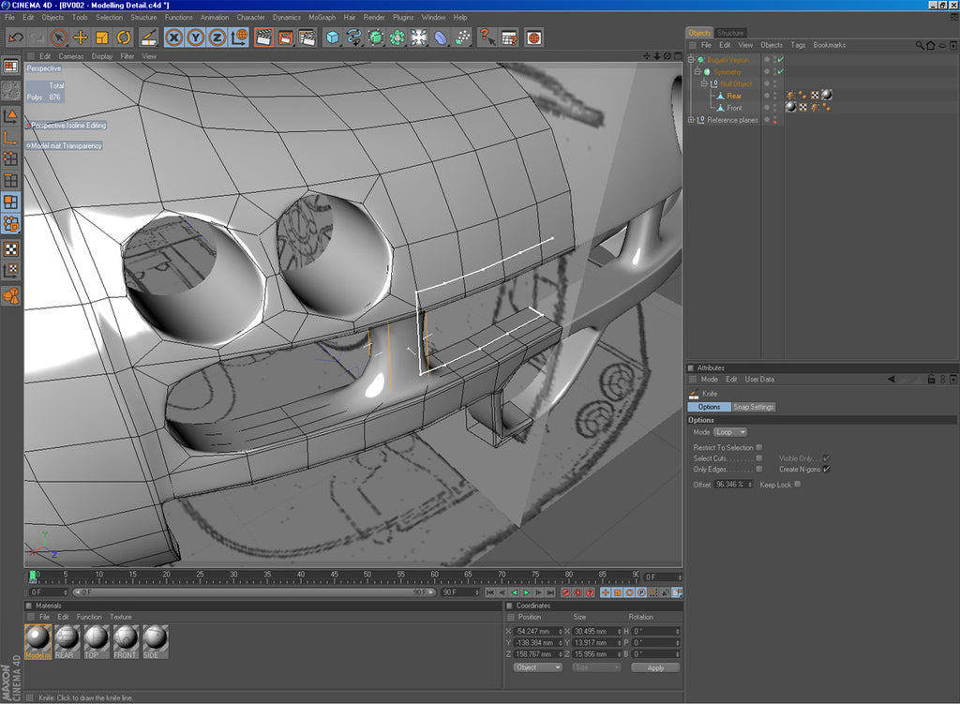Select the REAR material thumbnail
960x704 pixels.
point(66,641)
